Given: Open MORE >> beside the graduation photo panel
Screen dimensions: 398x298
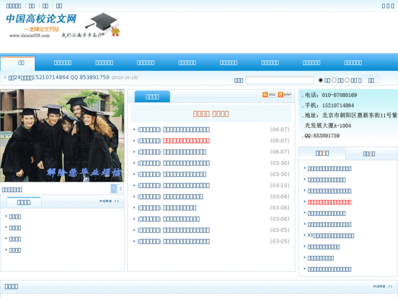Looking at the screenshot, I should 109,201.
